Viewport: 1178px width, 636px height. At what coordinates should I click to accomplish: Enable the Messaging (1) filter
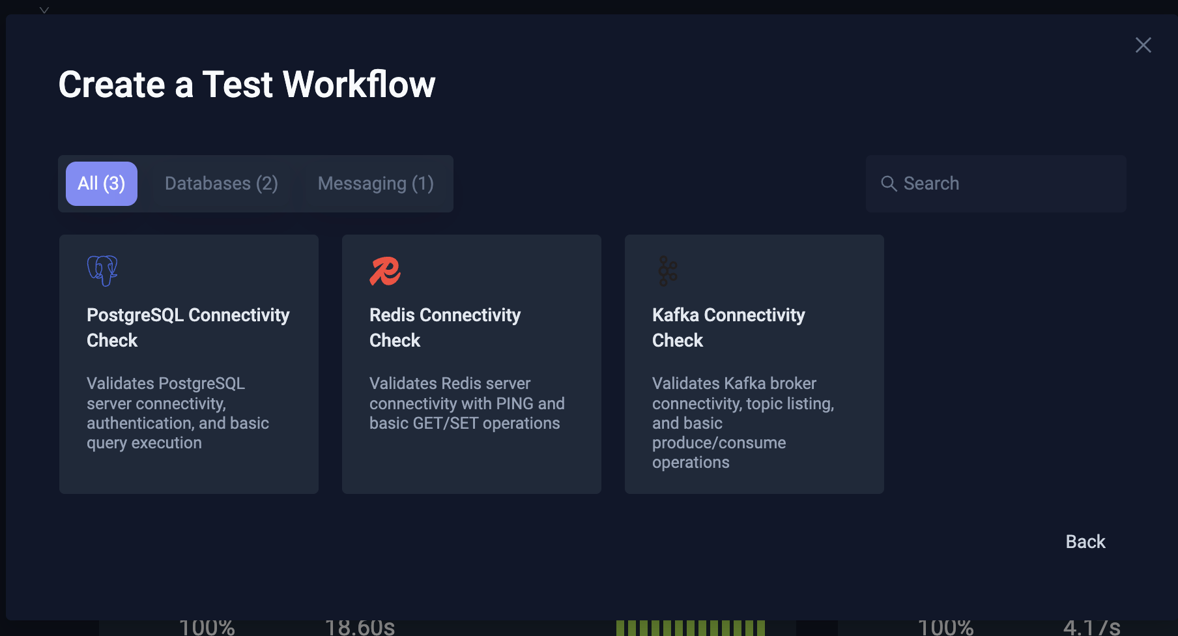click(375, 183)
